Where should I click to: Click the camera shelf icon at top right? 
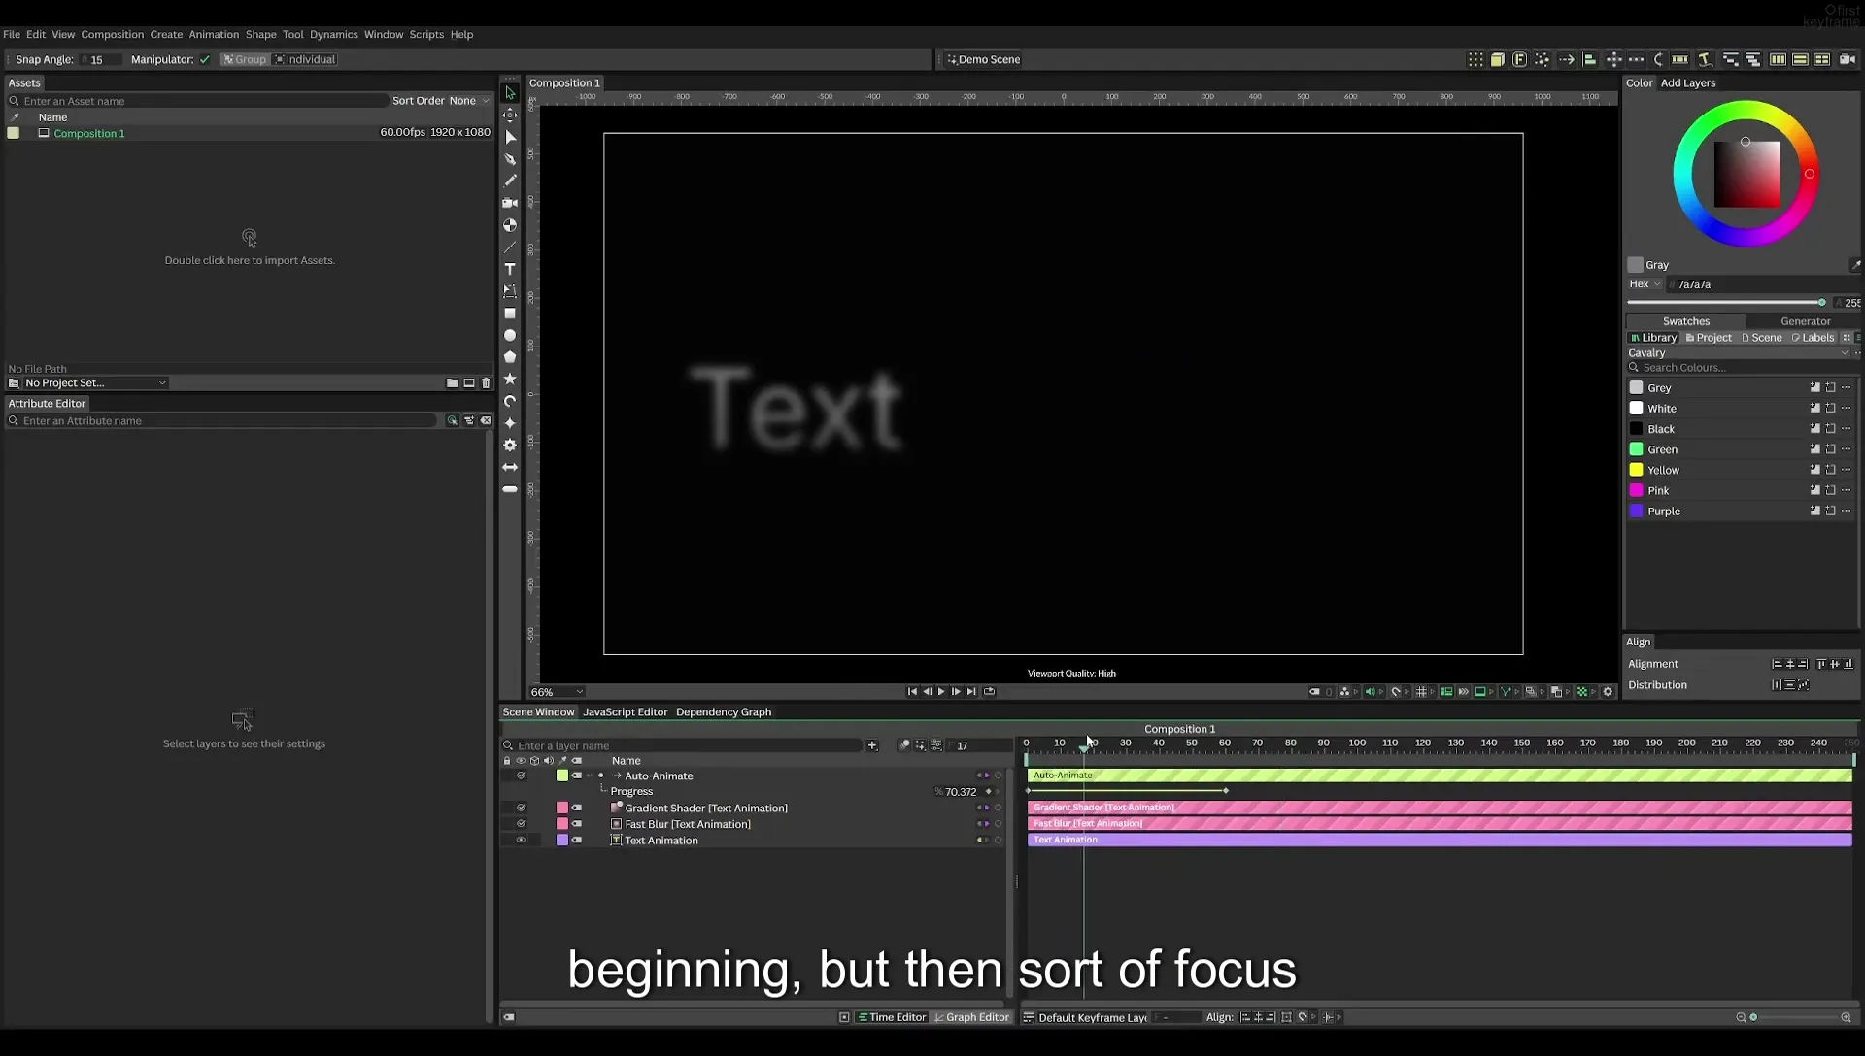point(1848,59)
